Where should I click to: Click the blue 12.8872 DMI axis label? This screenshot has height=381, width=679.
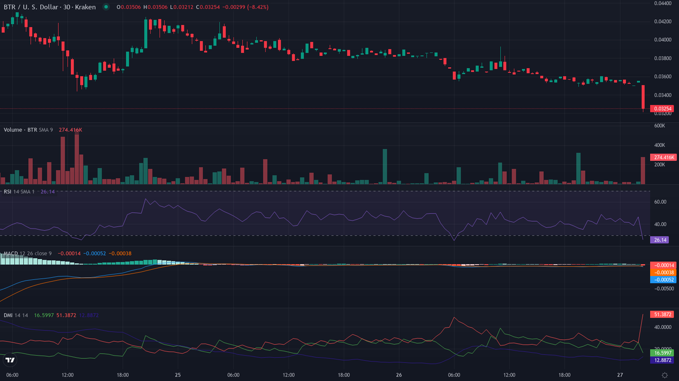click(x=663, y=360)
